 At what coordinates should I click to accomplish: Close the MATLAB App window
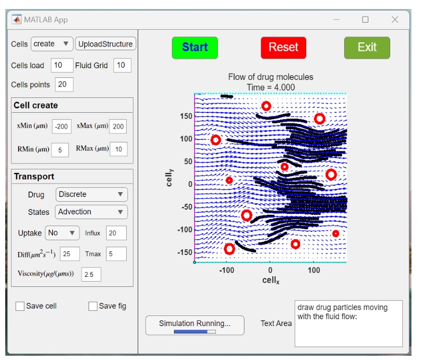(394, 20)
